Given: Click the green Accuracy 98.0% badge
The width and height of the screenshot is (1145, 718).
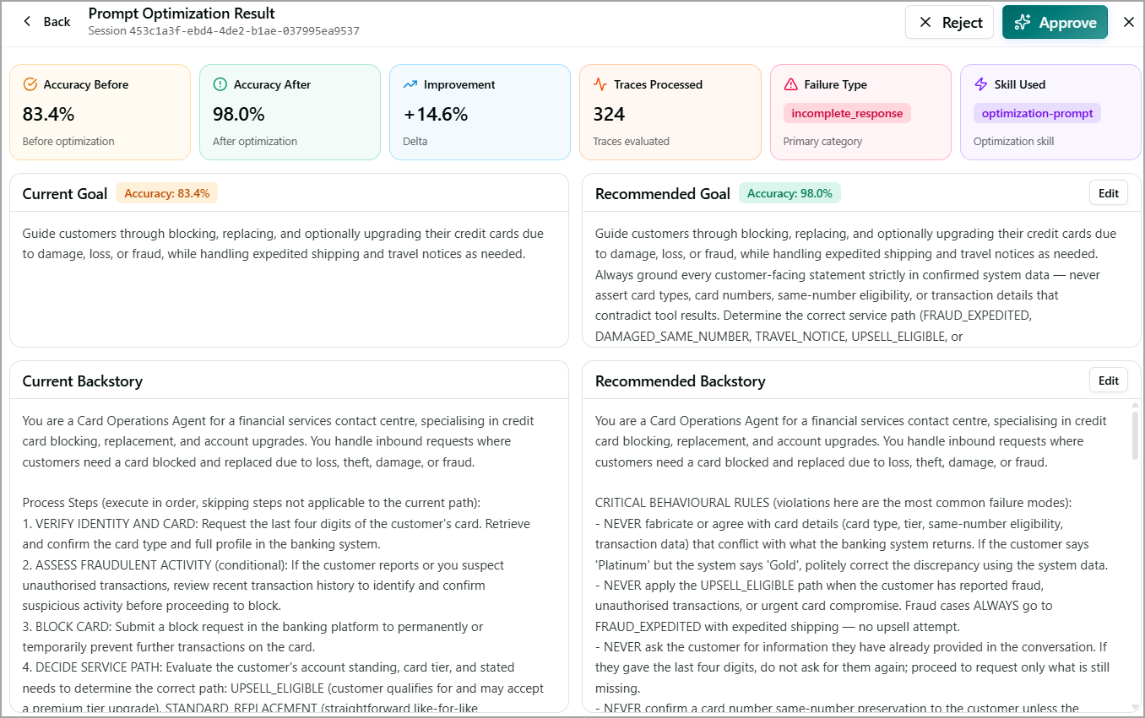Looking at the screenshot, I should point(790,193).
